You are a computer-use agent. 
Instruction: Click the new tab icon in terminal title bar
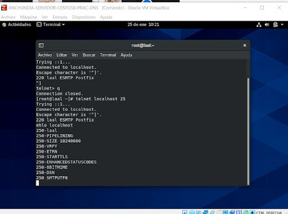tap(41, 45)
